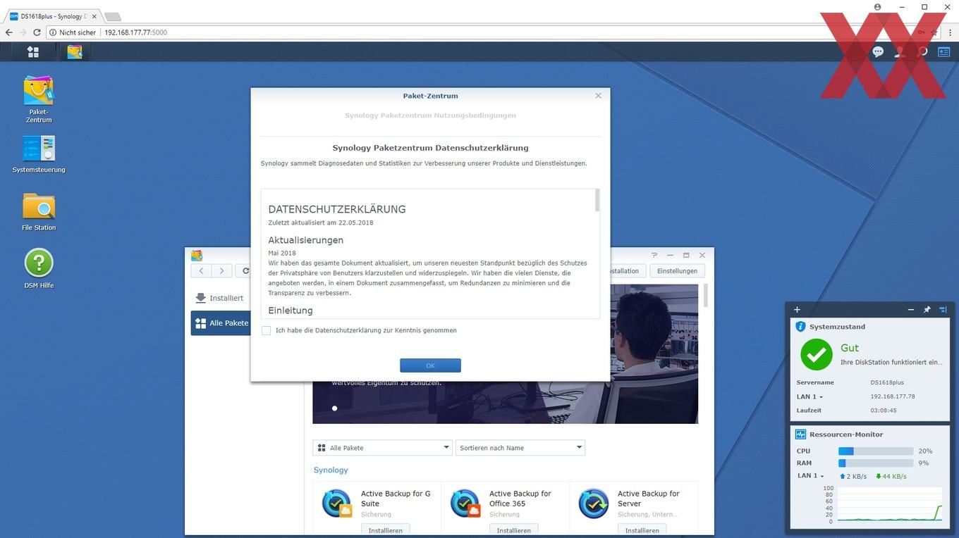Open the notifications chat bubble icon
The width and height of the screenshot is (959, 538).
point(878,51)
